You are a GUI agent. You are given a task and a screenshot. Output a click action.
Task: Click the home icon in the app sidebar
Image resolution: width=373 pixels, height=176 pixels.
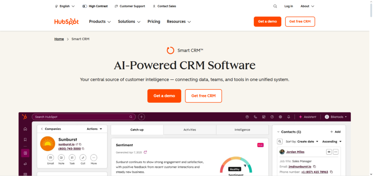pyautogui.click(x=25, y=129)
